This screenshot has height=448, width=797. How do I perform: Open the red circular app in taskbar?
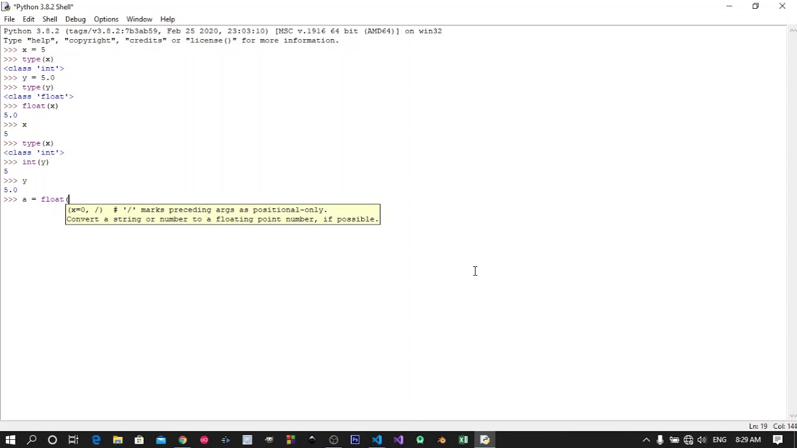pyautogui.click(x=204, y=440)
